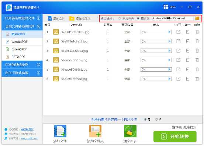The height and width of the screenshot is (146, 204).
Task: Browse output directory with folder icon
Action: pyautogui.click(x=197, y=18)
